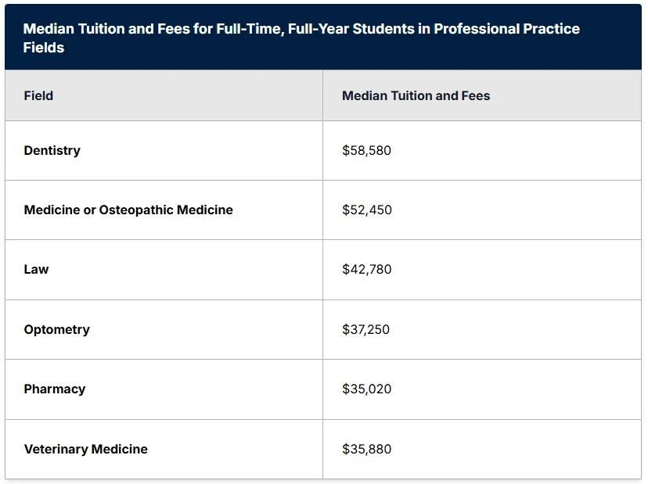Click the word 'Veterinary' in the last row

[56, 449]
